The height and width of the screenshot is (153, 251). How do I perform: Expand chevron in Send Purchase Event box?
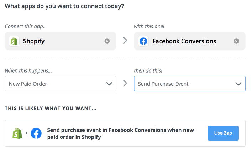(x=239, y=84)
